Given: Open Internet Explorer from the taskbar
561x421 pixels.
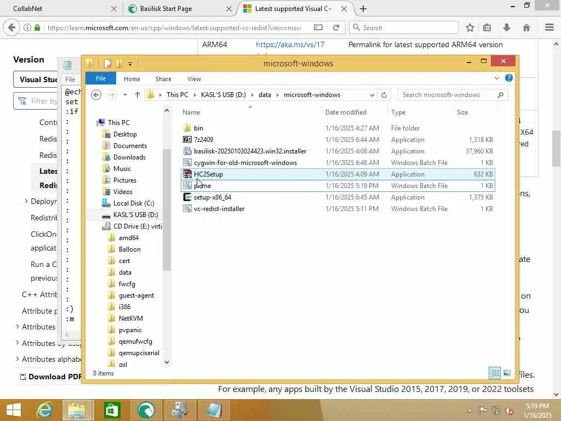Looking at the screenshot, I should click(45, 410).
